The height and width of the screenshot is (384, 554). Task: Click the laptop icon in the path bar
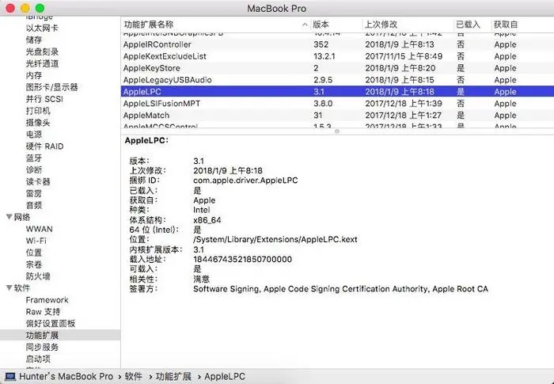click(x=10, y=376)
